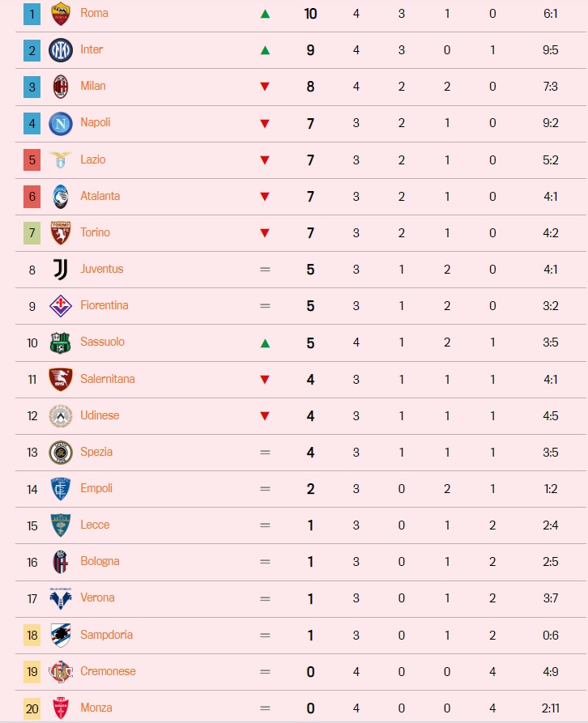Image resolution: width=588 pixels, height=723 pixels.
Task: Click the Inter club crest
Action: (x=61, y=49)
